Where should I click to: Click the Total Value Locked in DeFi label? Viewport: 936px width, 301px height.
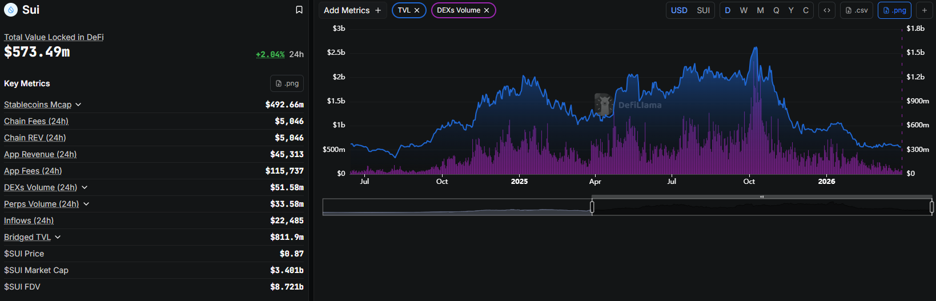tap(54, 37)
